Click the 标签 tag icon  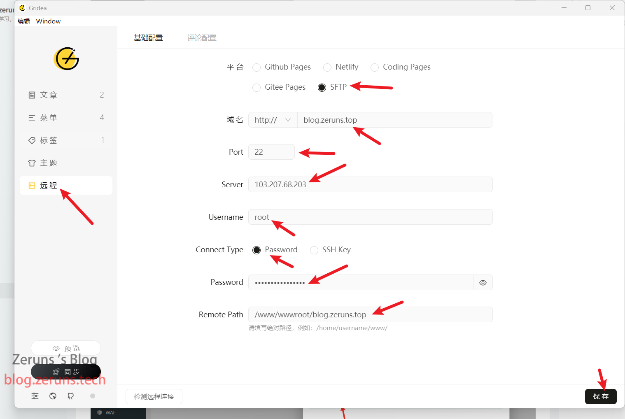(x=32, y=140)
